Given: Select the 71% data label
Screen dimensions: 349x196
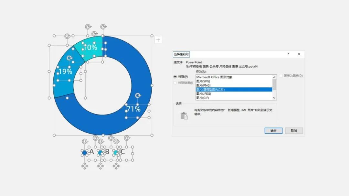Looking at the screenshot, I should [x=133, y=109].
